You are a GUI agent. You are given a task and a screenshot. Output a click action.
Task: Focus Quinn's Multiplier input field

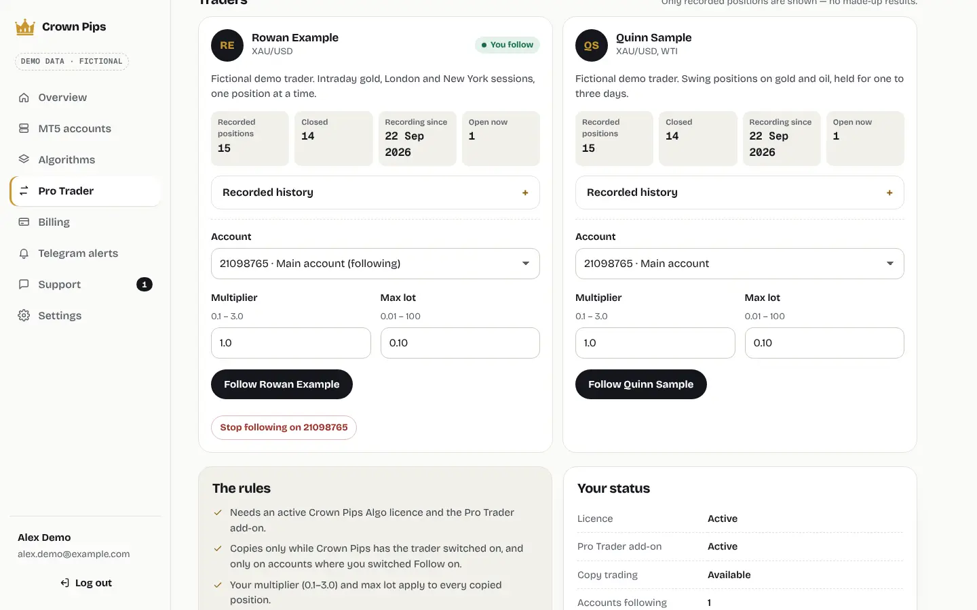click(655, 343)
